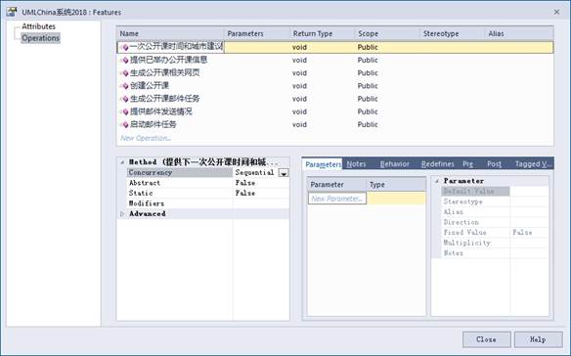This screenshot has width=571, height=356.
Task: Open the Redefines tab
Action: pyautogui.click(x=438, y=164)
